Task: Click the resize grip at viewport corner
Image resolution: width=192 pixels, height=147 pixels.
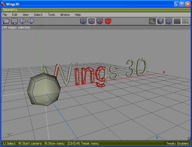Action: (x=189, y=138)
